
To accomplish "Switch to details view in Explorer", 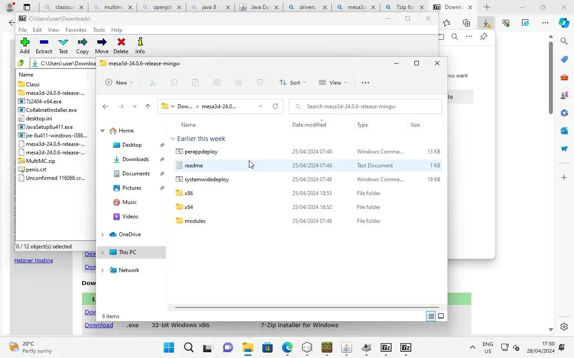I will point(431,316).
